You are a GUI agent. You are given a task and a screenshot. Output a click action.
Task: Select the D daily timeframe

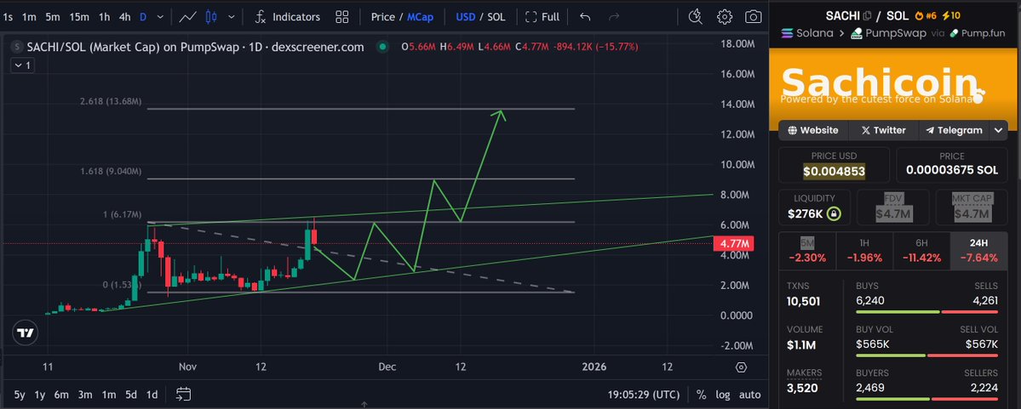click(142, 17)
